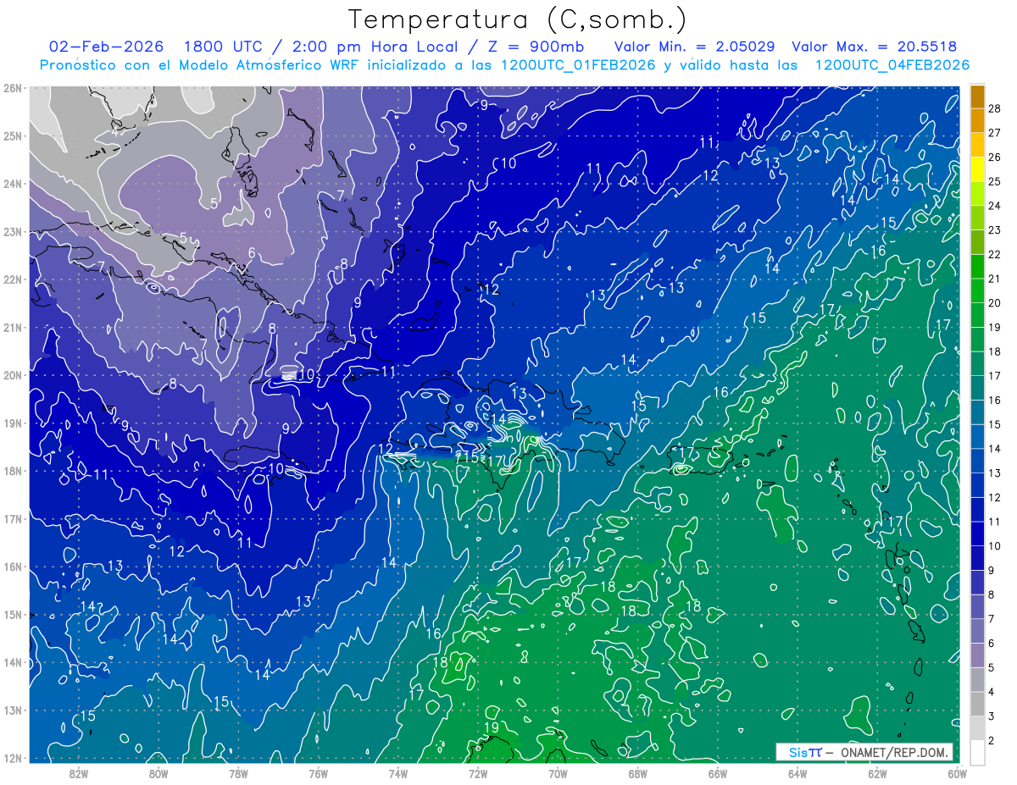
Task: Click the '24N' latitude axis label
Action: (12, 184)
